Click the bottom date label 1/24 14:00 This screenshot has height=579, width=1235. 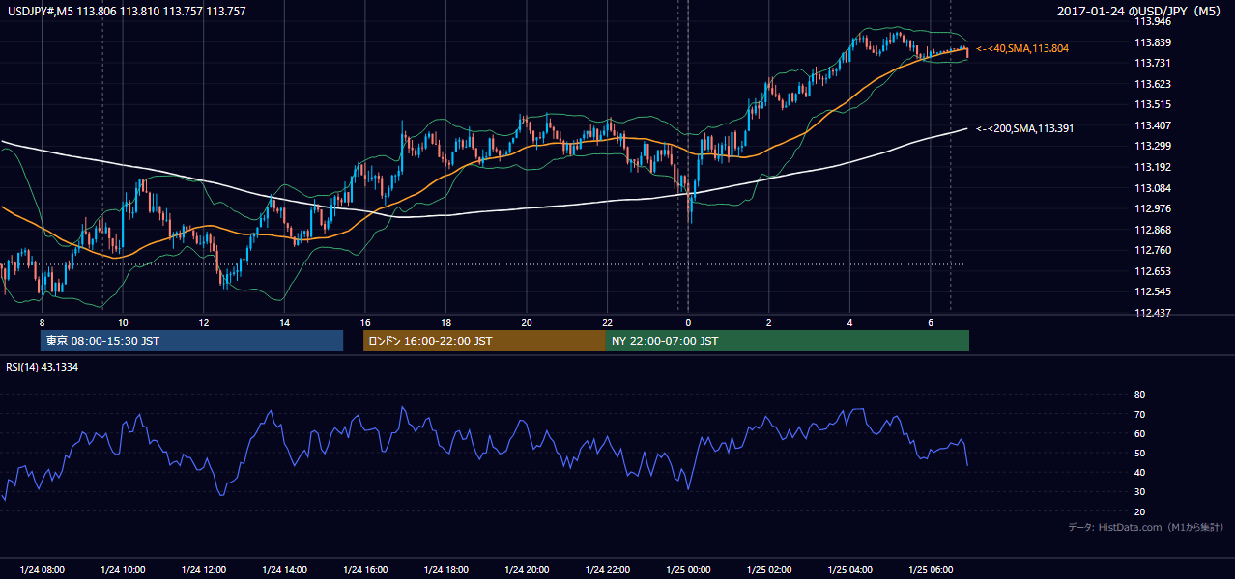click(x=284, y=570)
